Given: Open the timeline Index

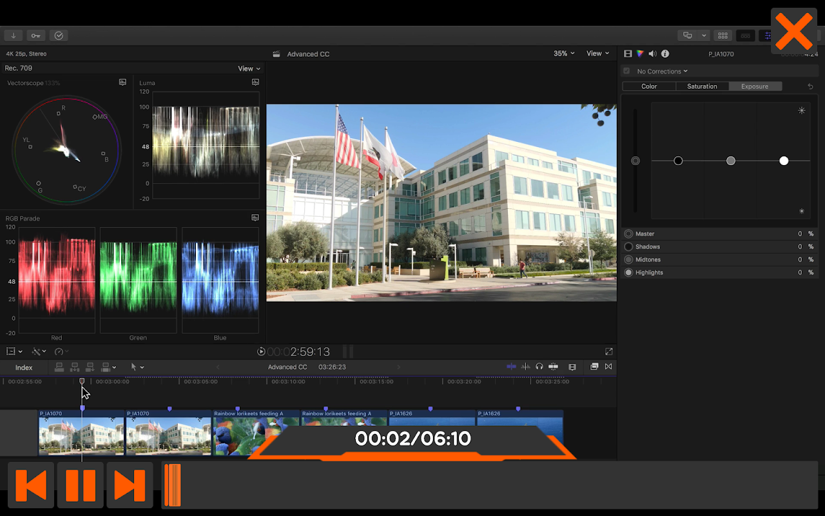Looking at the screenshot, I should point(24,368).
